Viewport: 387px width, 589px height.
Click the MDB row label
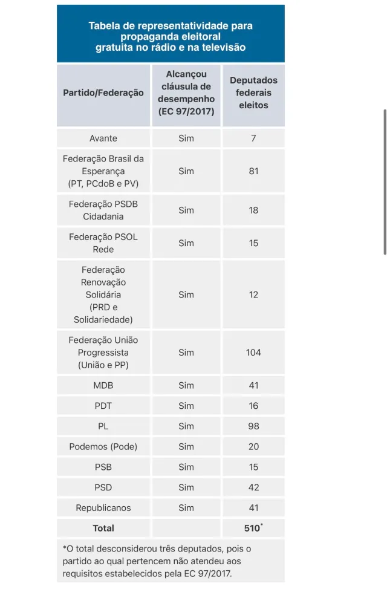pos(103,385)
